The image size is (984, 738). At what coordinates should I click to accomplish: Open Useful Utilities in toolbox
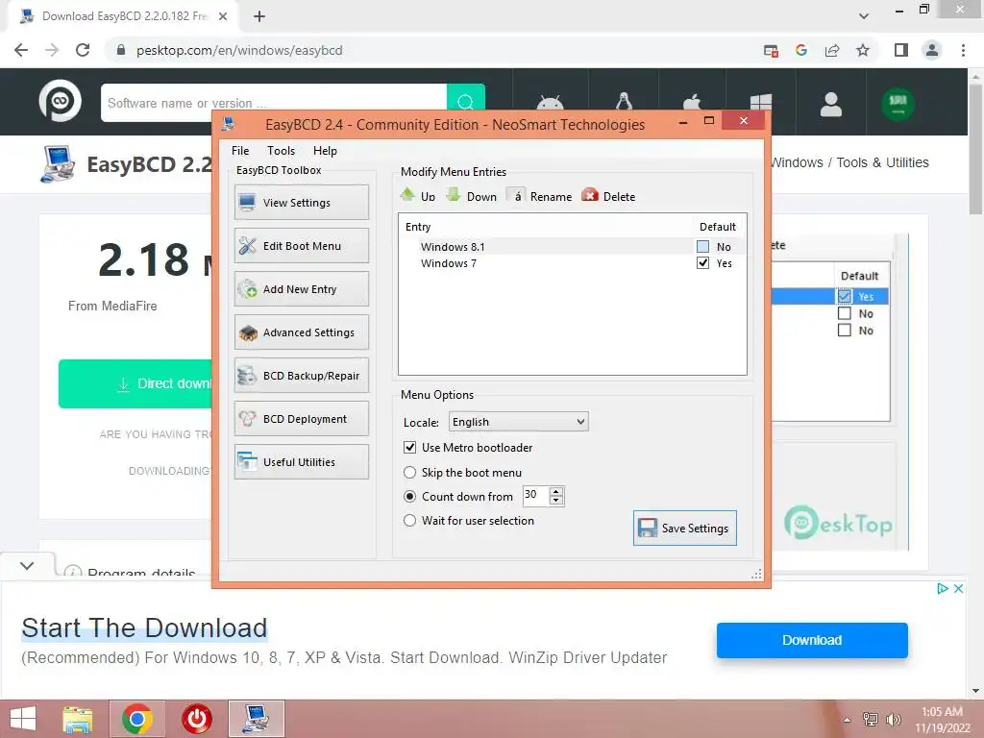pyautogui.click(x=301, y=462)
